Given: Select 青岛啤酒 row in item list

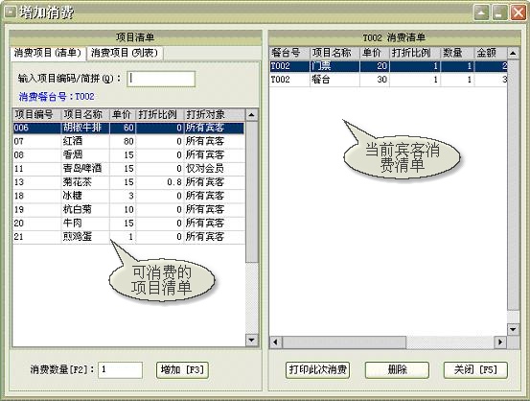Looking at the screenshot, I should click(x=128, y=169).
